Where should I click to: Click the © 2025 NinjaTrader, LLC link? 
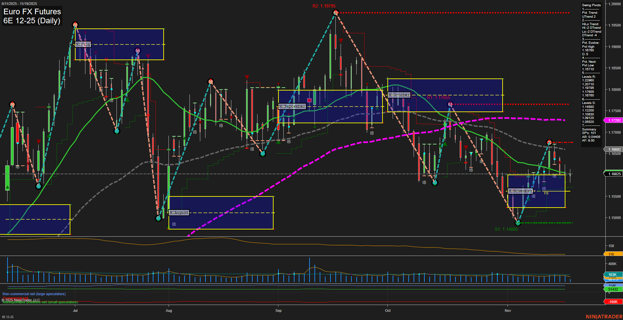[20, 299]
